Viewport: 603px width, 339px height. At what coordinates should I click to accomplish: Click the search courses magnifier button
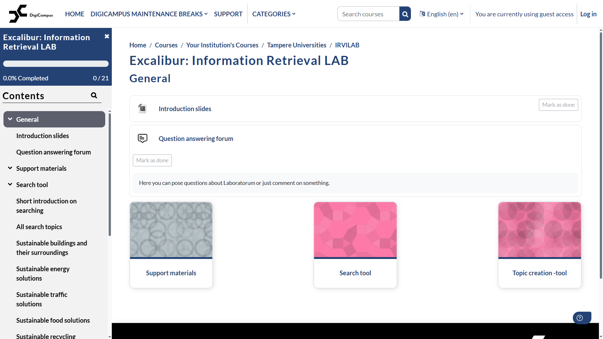405,14
